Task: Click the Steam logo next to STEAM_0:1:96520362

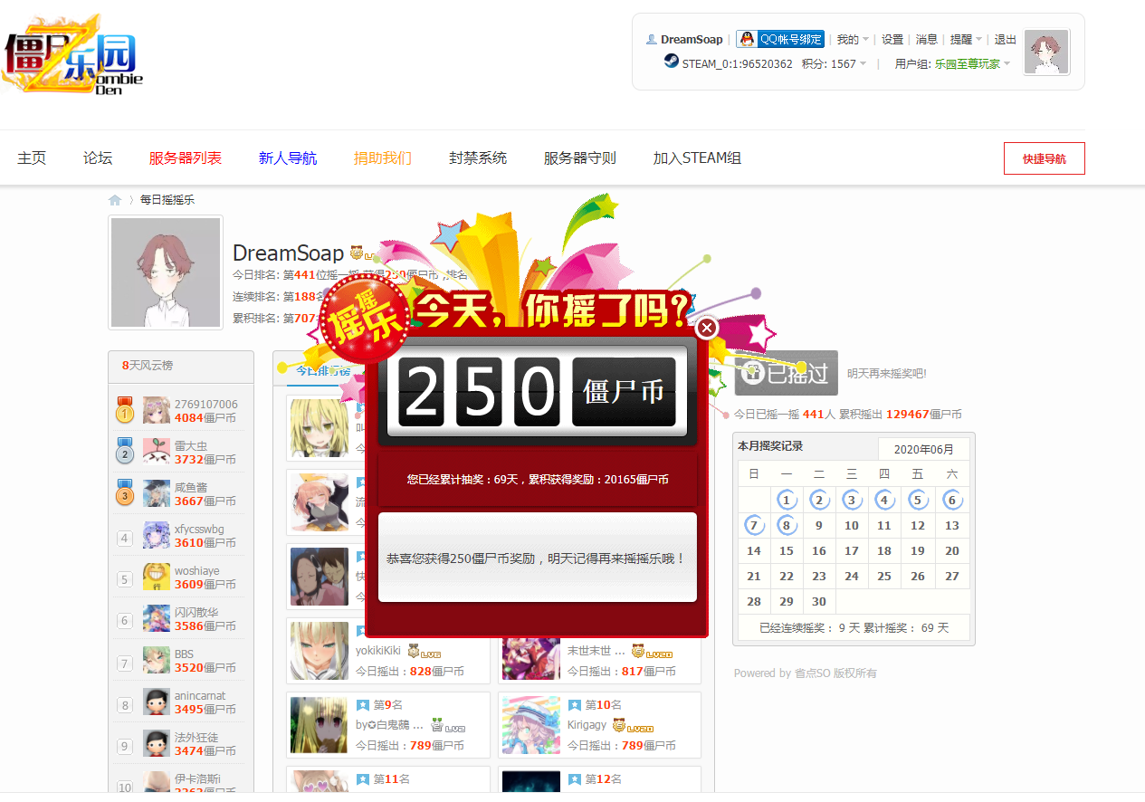Action: pos(671,62)
